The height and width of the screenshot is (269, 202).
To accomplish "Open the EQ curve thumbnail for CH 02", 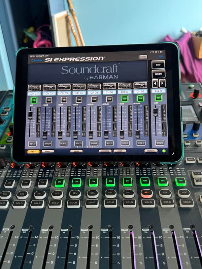I will 49,87.
